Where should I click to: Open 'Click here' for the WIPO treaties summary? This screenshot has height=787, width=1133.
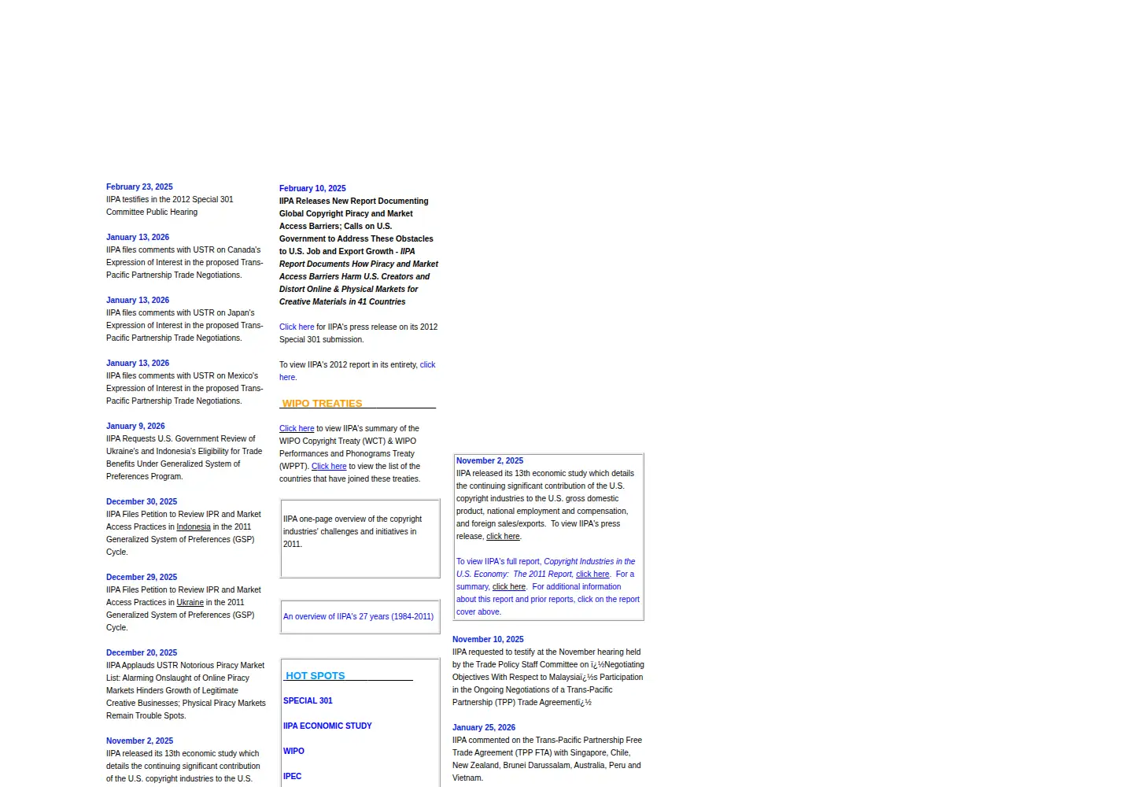[297, 428]
